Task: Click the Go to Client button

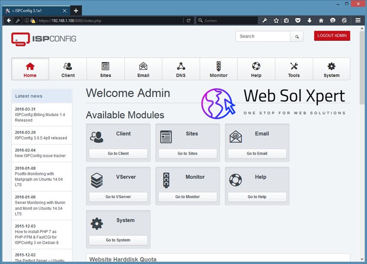Action: pos(118,153)
